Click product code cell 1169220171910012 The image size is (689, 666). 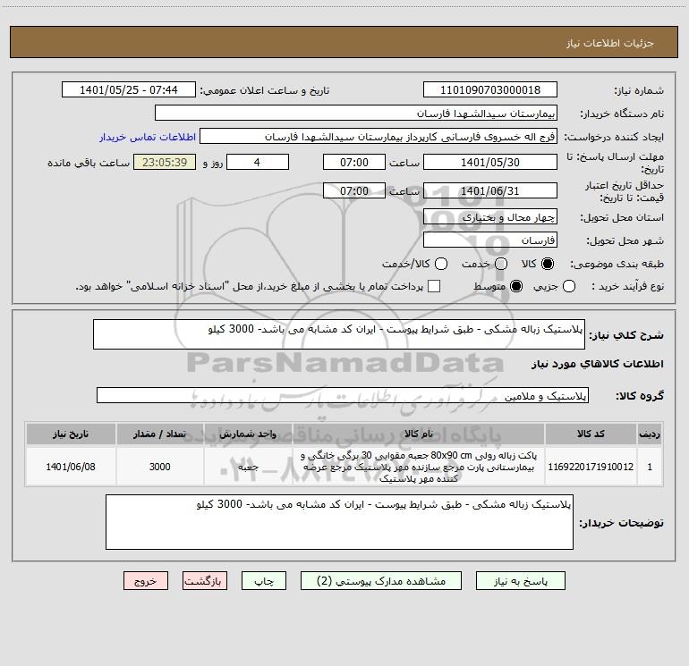click(591, 467)
